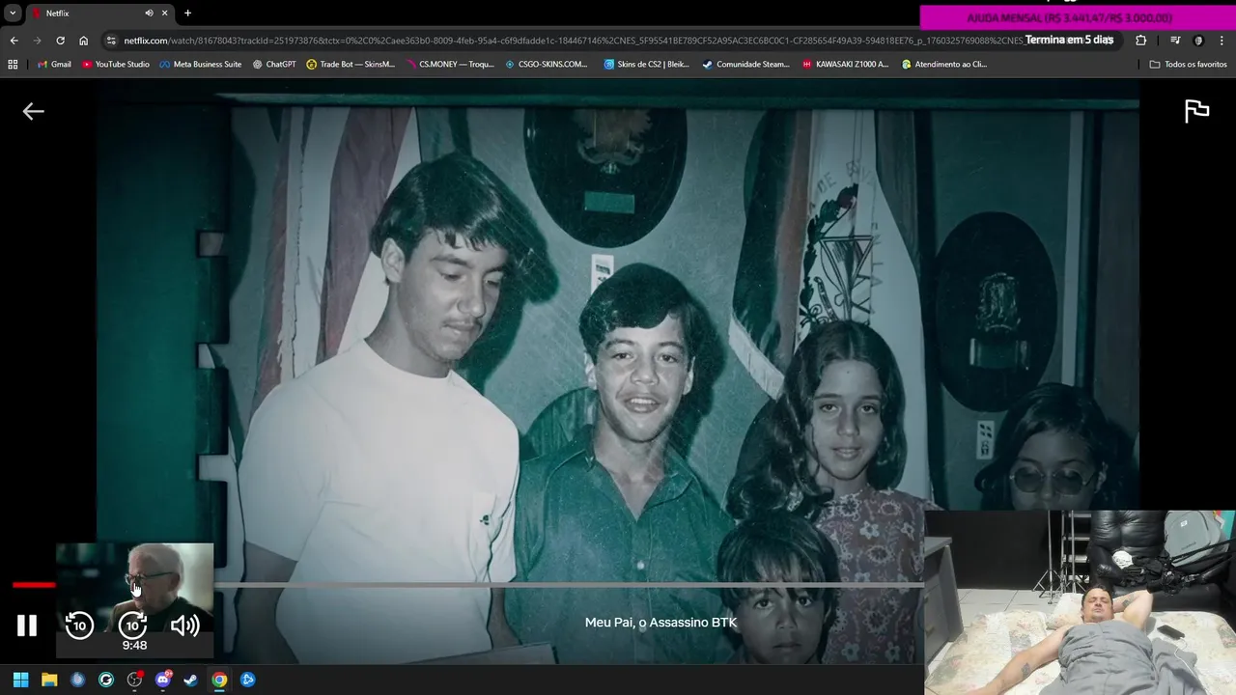This screenshot has height=695, width=1236.
Task: Click the volume speaker icon
Action: 184,625
